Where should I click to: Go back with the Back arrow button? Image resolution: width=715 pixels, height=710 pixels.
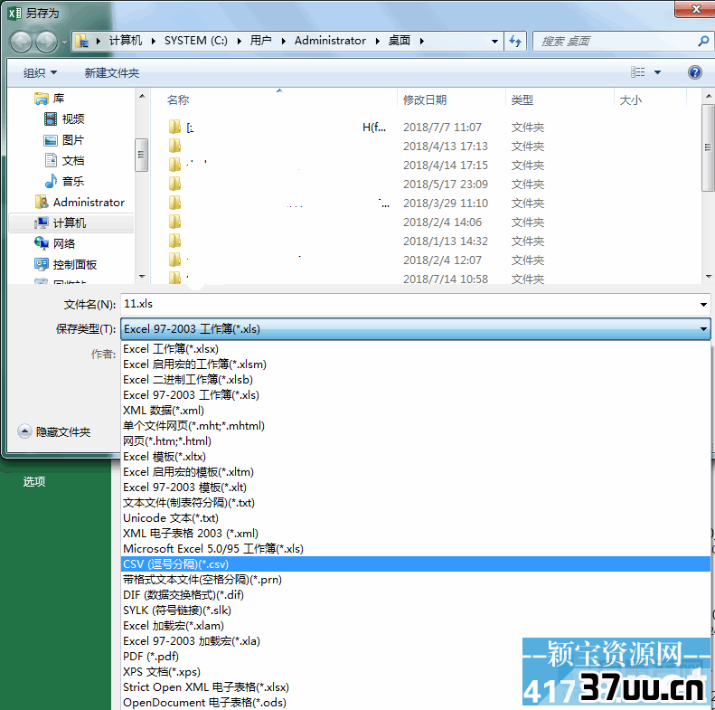[x=21, y=42]
